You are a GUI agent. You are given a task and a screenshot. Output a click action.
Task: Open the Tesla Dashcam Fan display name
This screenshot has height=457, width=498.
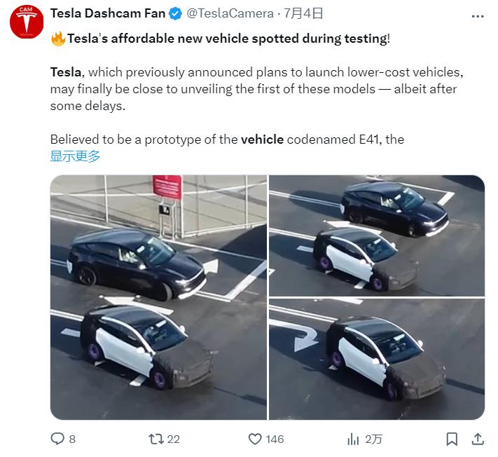click(x=108, y=13)
